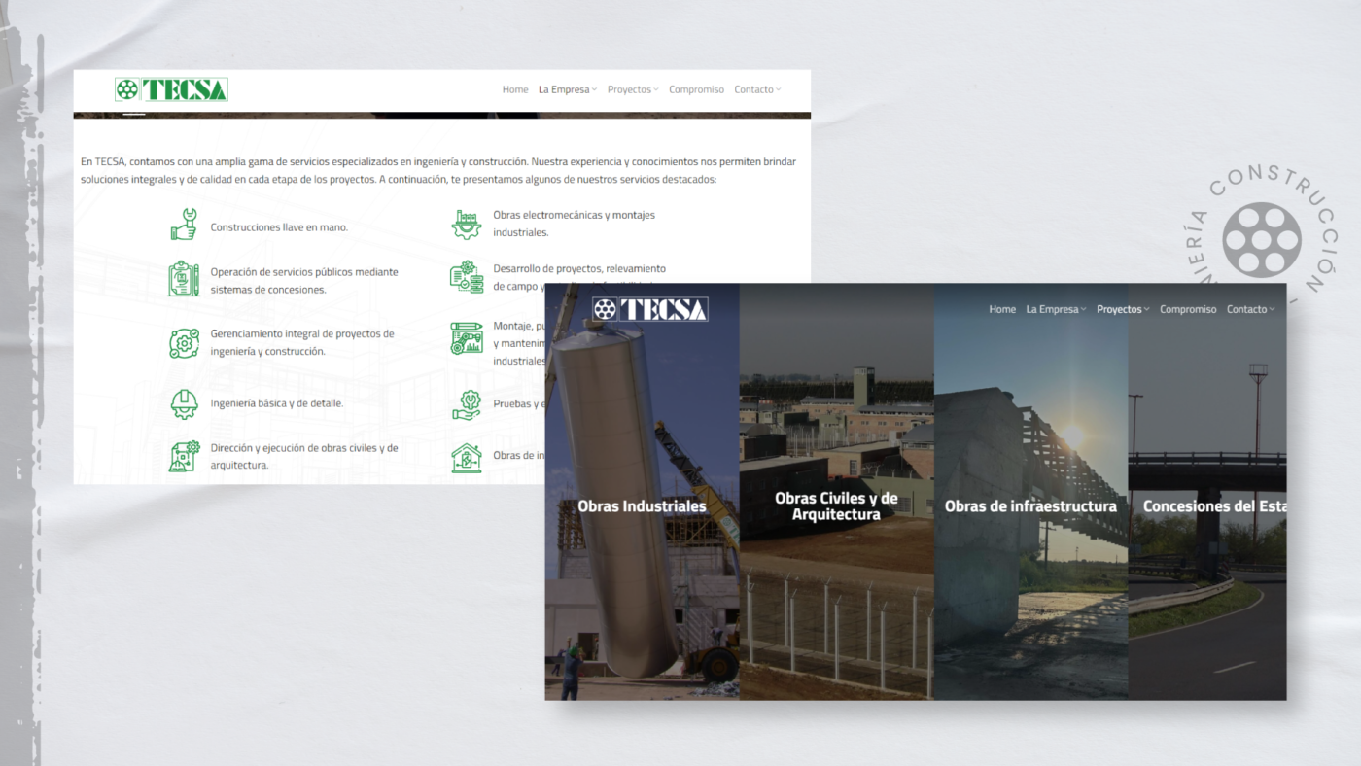Open Home in the white header menu
Viewport: 1361px width, 766px height.
(x=515, y=89)
